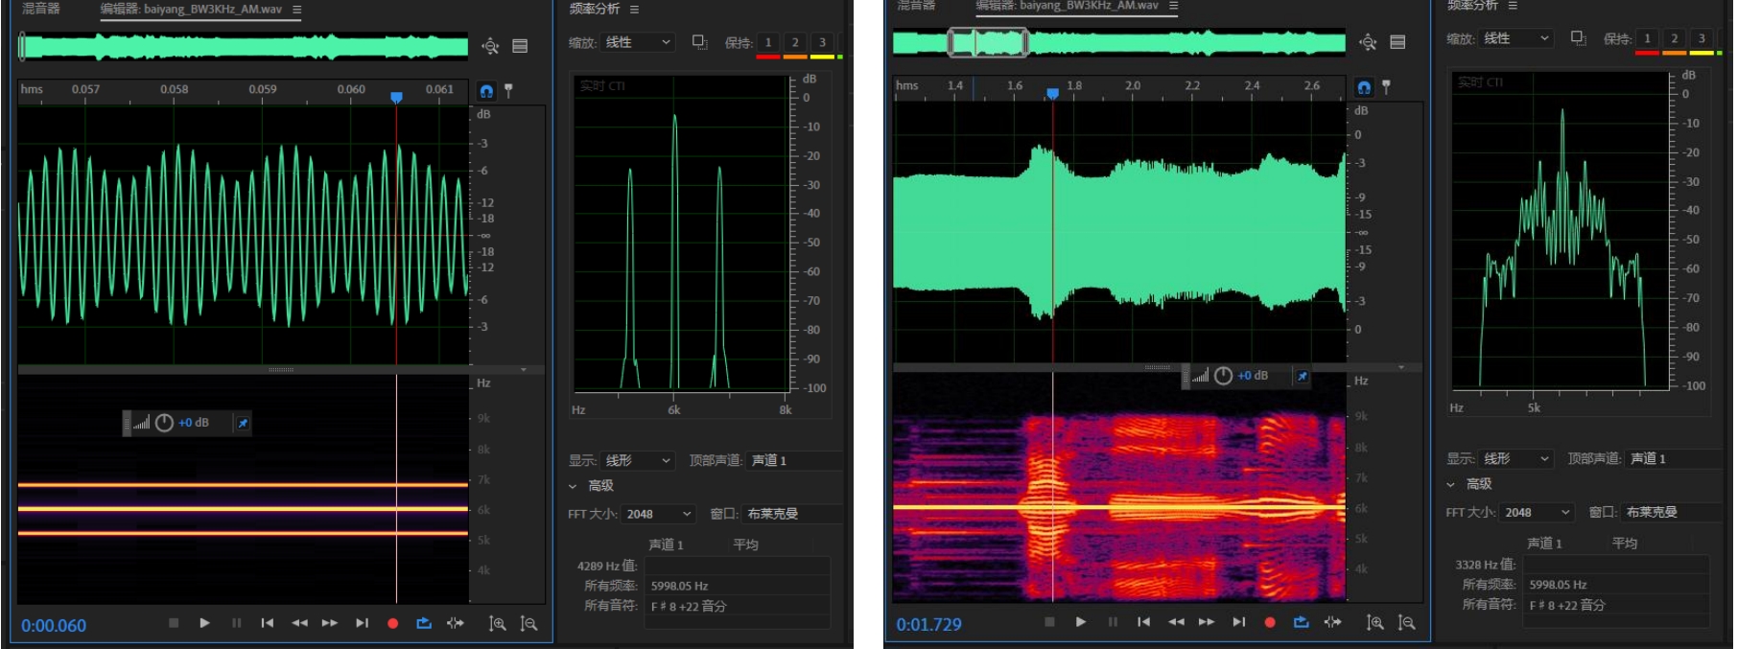Click the zoom navigator icon beside the left overview waveform
1737x649 pixels.
(x=491, y=46)
